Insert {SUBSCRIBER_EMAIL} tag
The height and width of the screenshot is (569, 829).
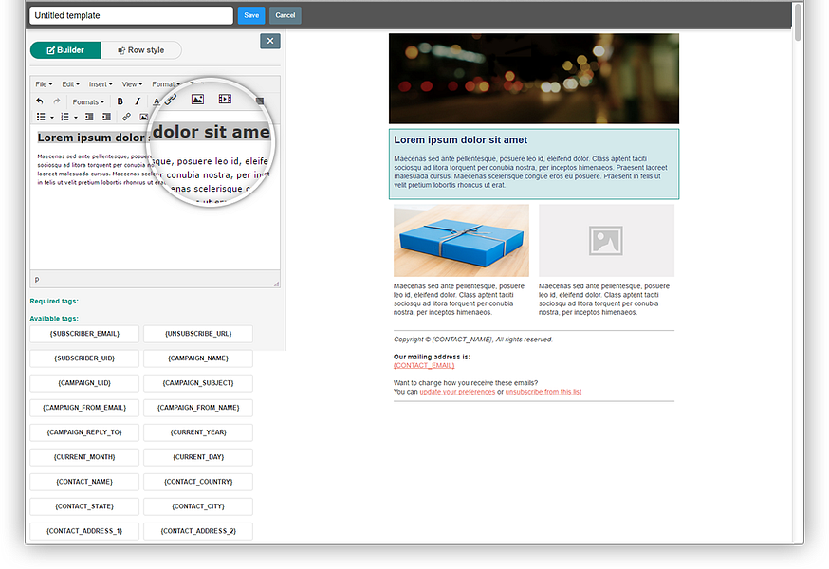[x=84, y=334]
